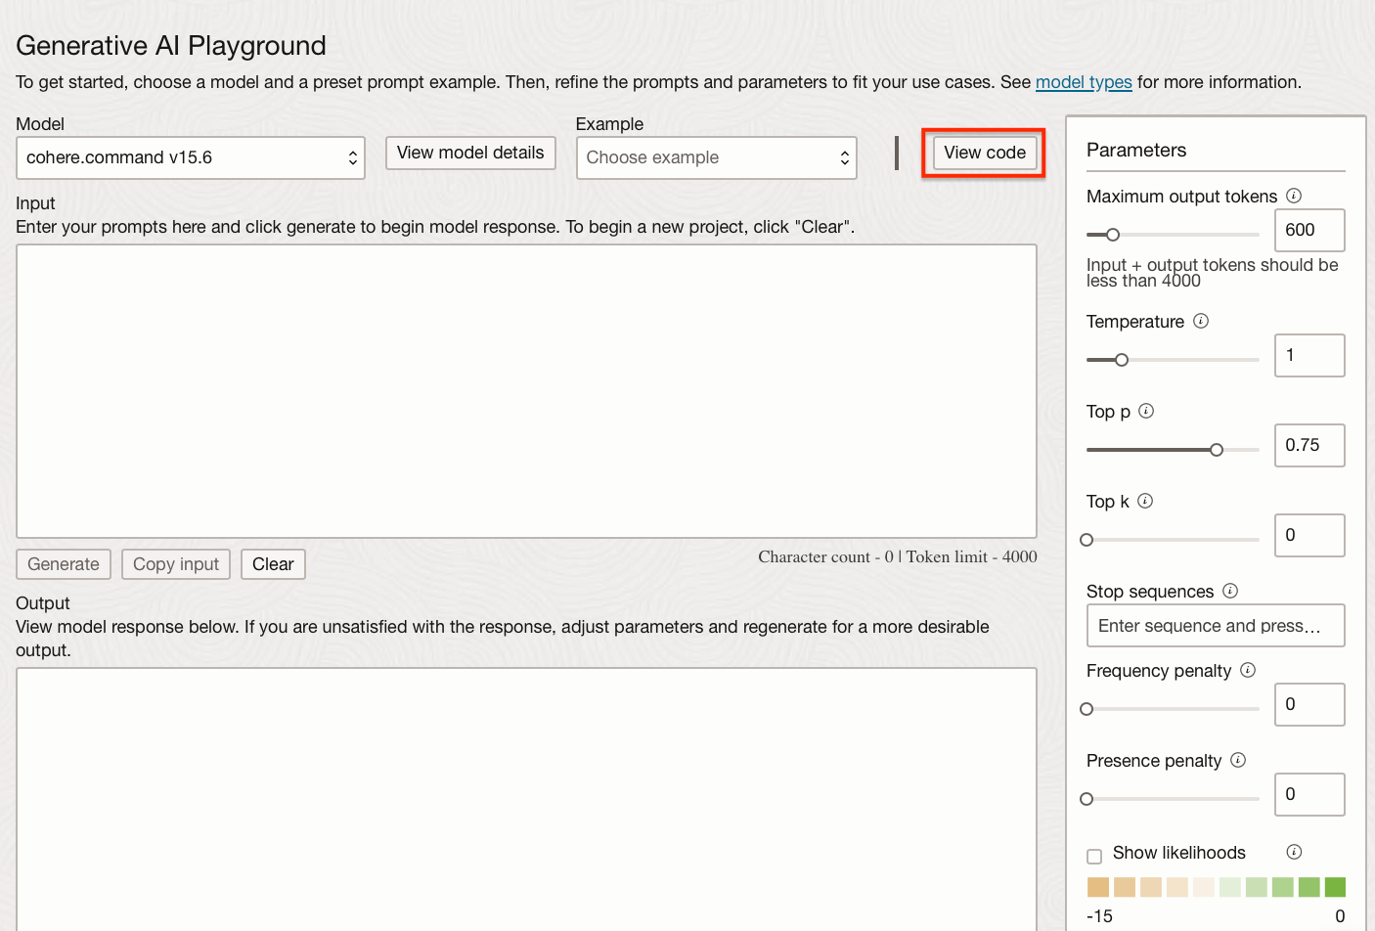
Task: Open the Presence penalty info tooltip
Action: (1238, 760)
